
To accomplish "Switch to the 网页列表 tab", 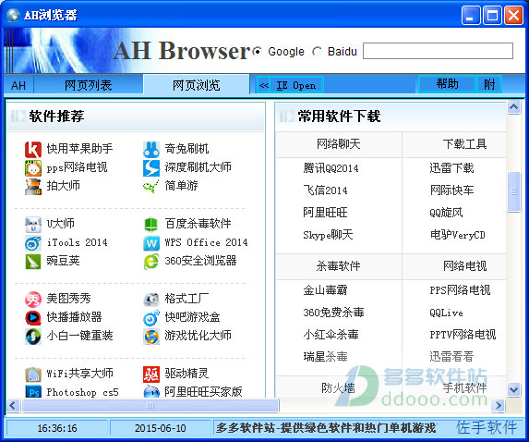I will click(x=89, y=85).
